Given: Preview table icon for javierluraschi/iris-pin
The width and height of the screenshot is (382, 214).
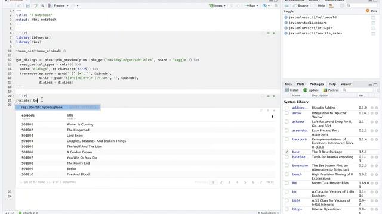Looking at the screenshot, I should 373,29.
